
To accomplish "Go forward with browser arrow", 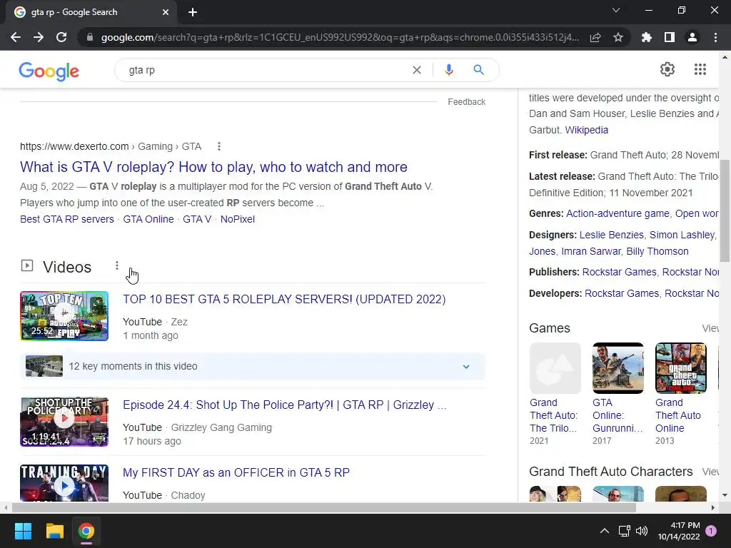I will 39,37.
